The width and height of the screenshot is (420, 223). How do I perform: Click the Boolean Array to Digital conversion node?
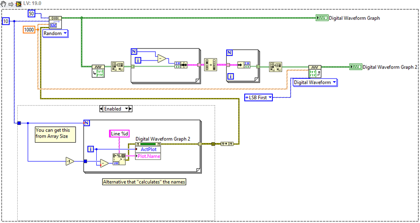tap(315, 71)
